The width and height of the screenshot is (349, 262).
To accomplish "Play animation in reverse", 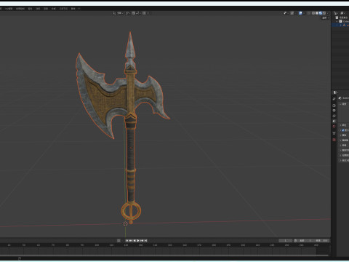I will click(135, 241).
